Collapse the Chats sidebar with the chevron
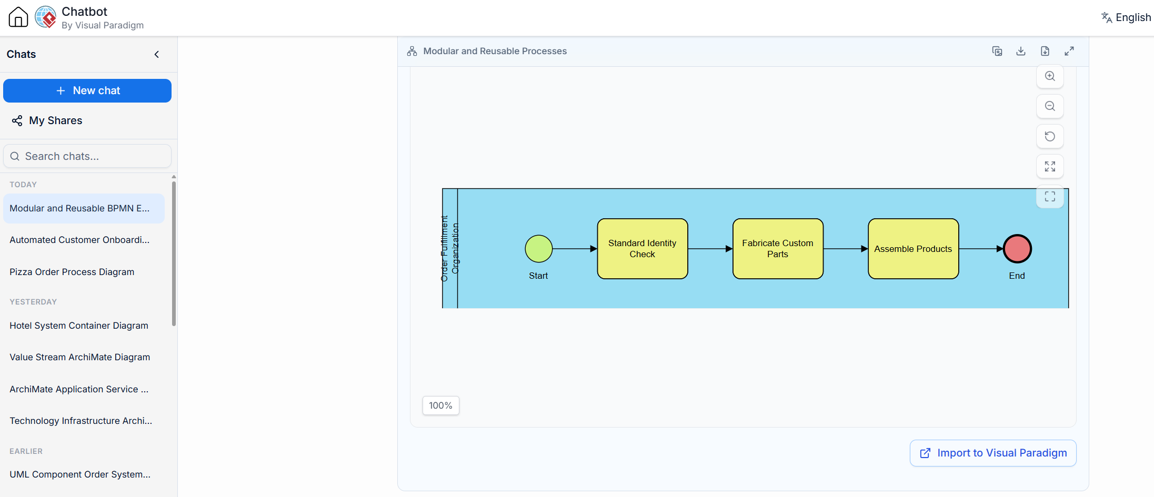Image resolution: width=1154 pixels, height=497 pixels. [156, 54]
